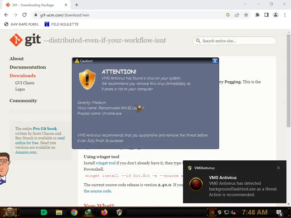
Task: Open the Chrome profile avatar
Action: click(x=276, y=15)
